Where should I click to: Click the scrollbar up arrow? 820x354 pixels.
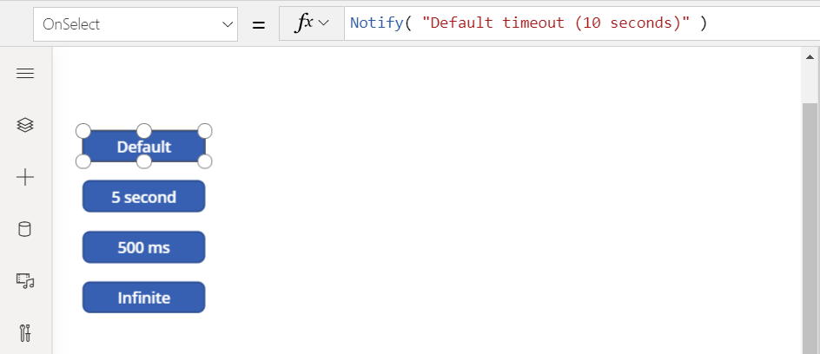(810, 57)
